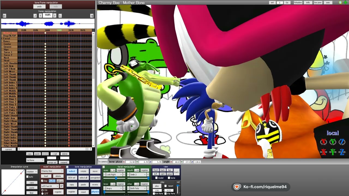Viewport: 349px width, 196px height.
Task: Step forward one frame with > button
Action: tap(55, 16)
